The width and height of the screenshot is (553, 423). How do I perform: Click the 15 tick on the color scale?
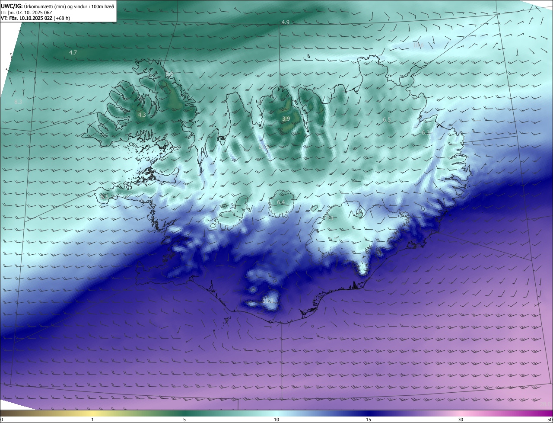(x=369, y=420)
